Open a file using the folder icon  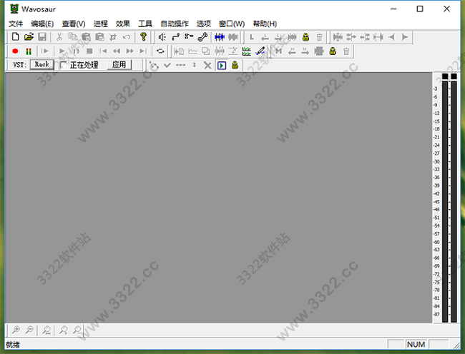pos(29,37)
